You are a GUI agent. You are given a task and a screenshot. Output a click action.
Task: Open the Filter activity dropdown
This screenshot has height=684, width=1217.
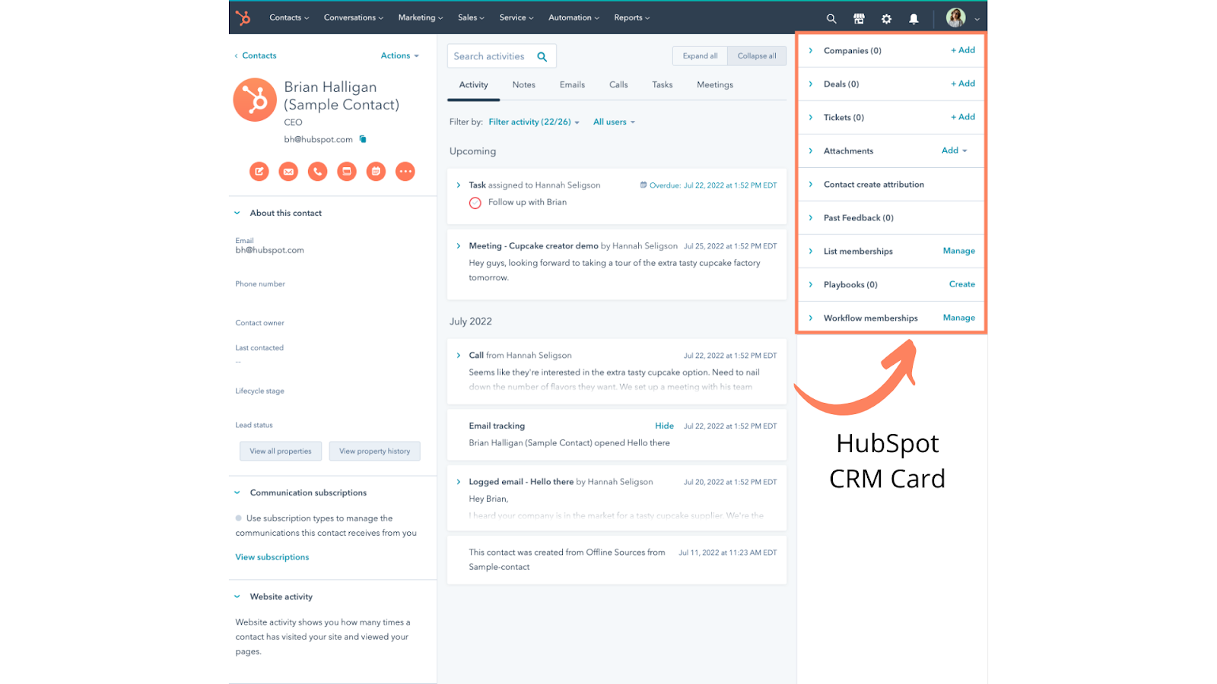[532, 122]
